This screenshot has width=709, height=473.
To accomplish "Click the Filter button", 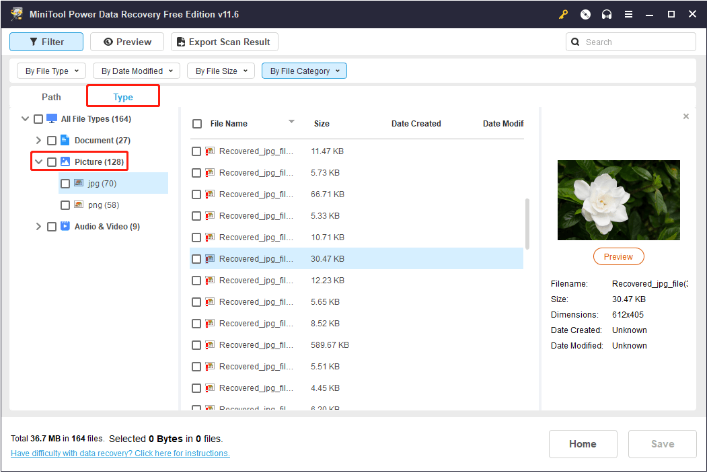I will tap(46, 42).
